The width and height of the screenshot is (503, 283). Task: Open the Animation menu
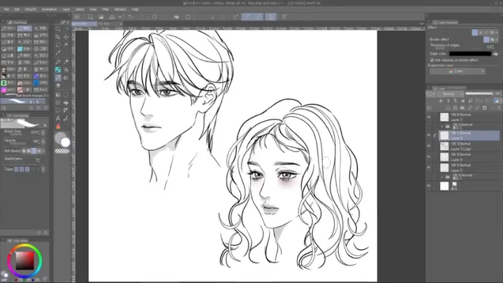coord(49,9)
